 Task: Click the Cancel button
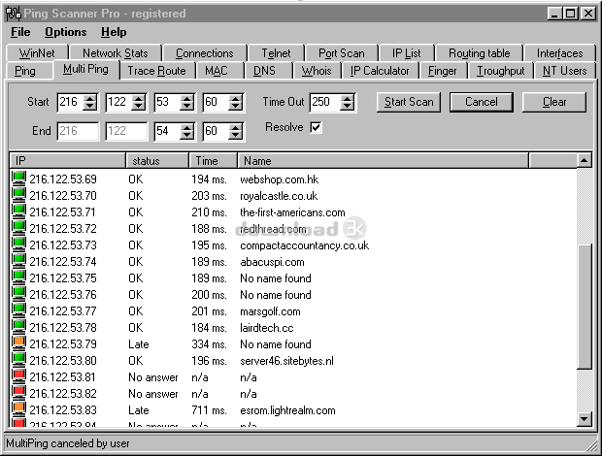[x=481, y=102]
